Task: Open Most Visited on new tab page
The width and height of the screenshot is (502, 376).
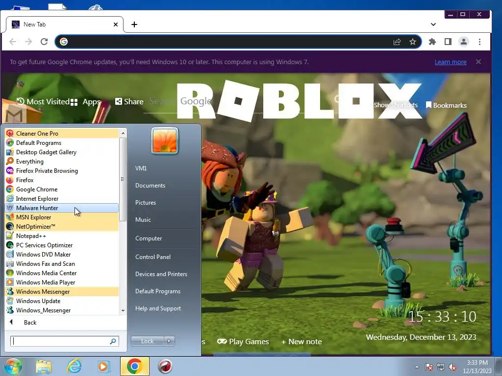Action: (x=43, y=102)
